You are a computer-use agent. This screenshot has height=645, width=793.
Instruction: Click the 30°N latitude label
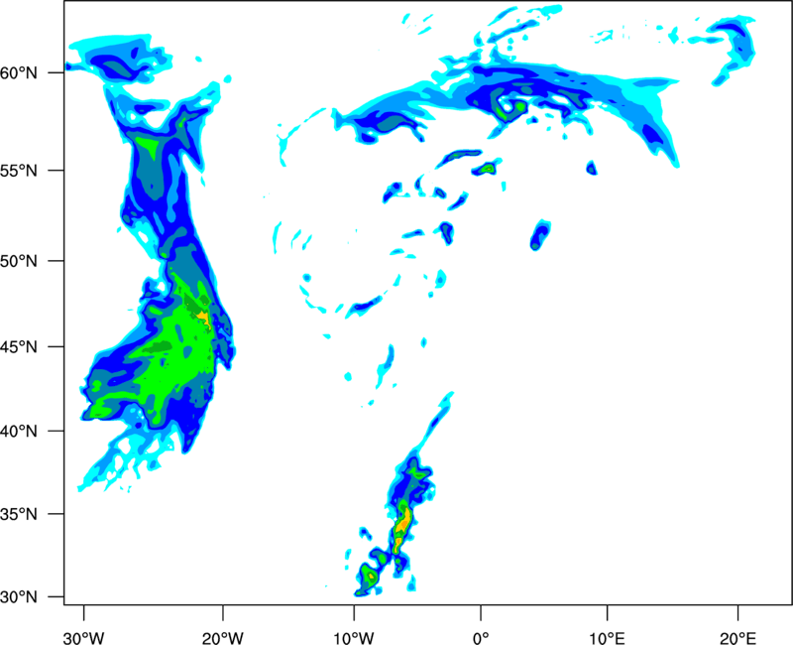(x=19, y=597)
